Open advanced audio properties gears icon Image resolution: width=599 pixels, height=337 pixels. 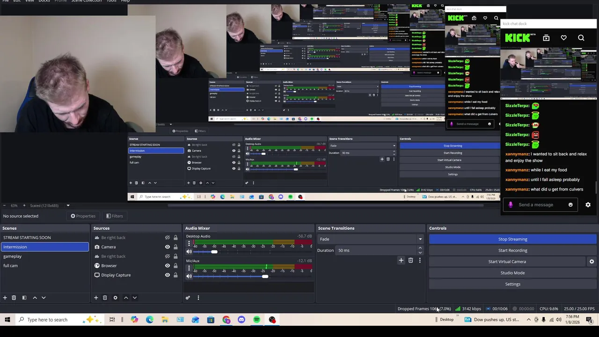point(188,298)
